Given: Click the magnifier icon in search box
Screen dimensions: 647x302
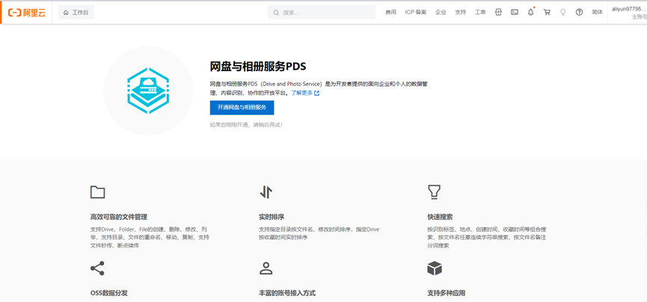Looking at the screenshot, I should (x=276, y=13).
